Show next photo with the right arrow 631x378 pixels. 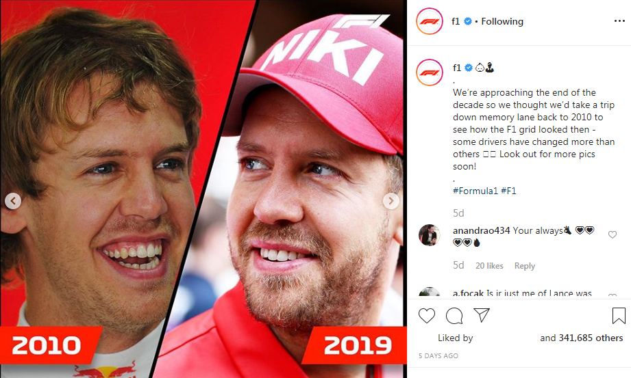coord(391,201)
